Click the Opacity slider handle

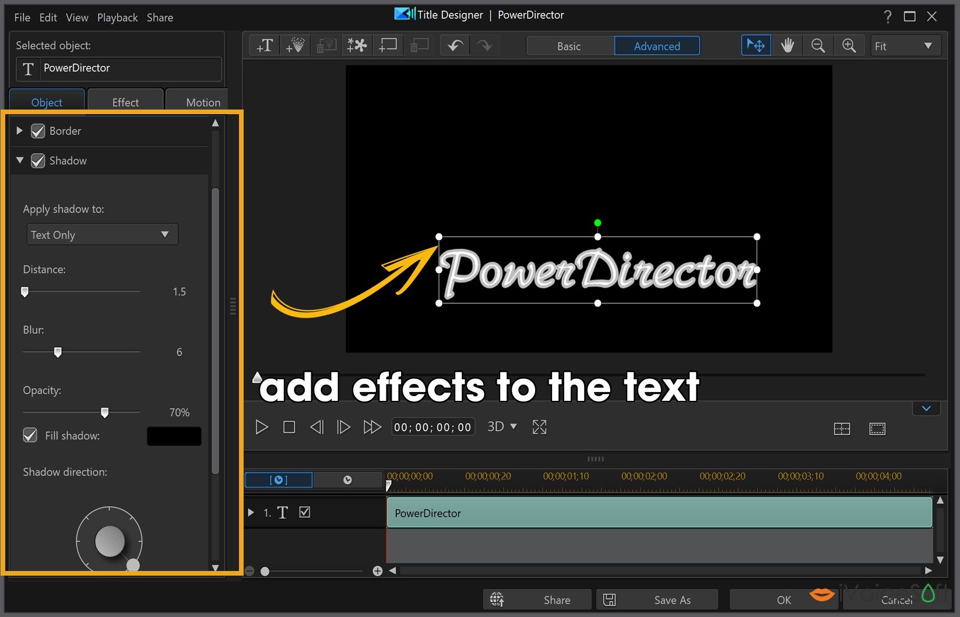[105, 412]
